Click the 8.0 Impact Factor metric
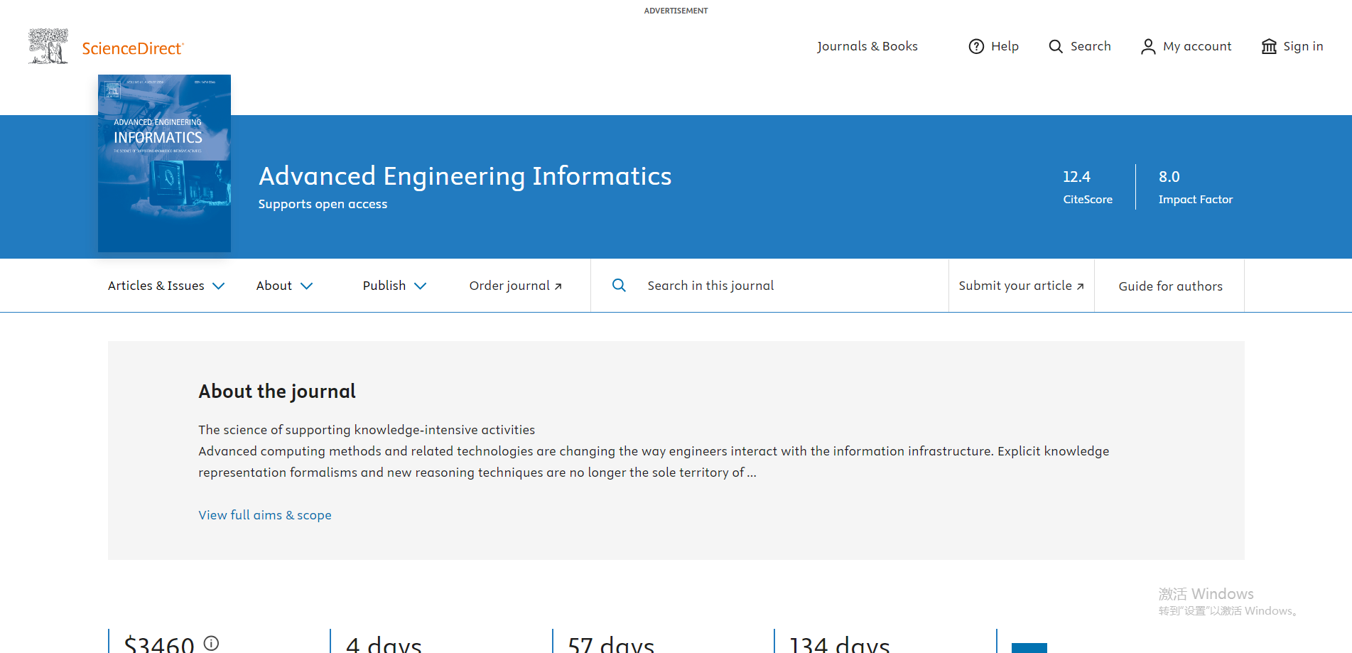Viewport: 1352px width, 653px height. pyautogui.click(x=1195, y=187)
